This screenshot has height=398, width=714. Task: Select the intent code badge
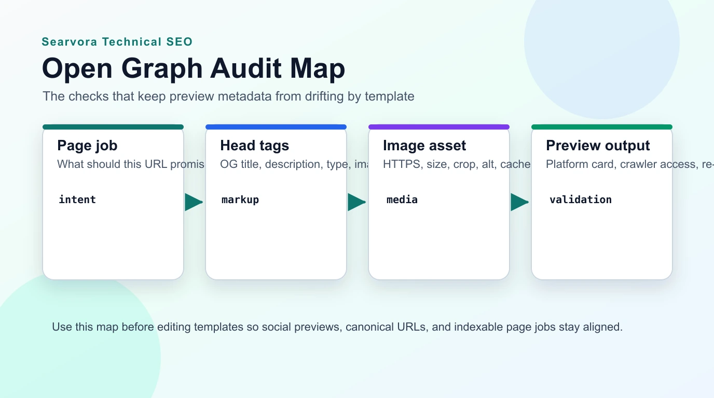[77, 200]
